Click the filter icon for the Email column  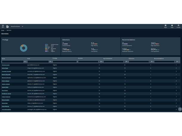click(50, 62)
